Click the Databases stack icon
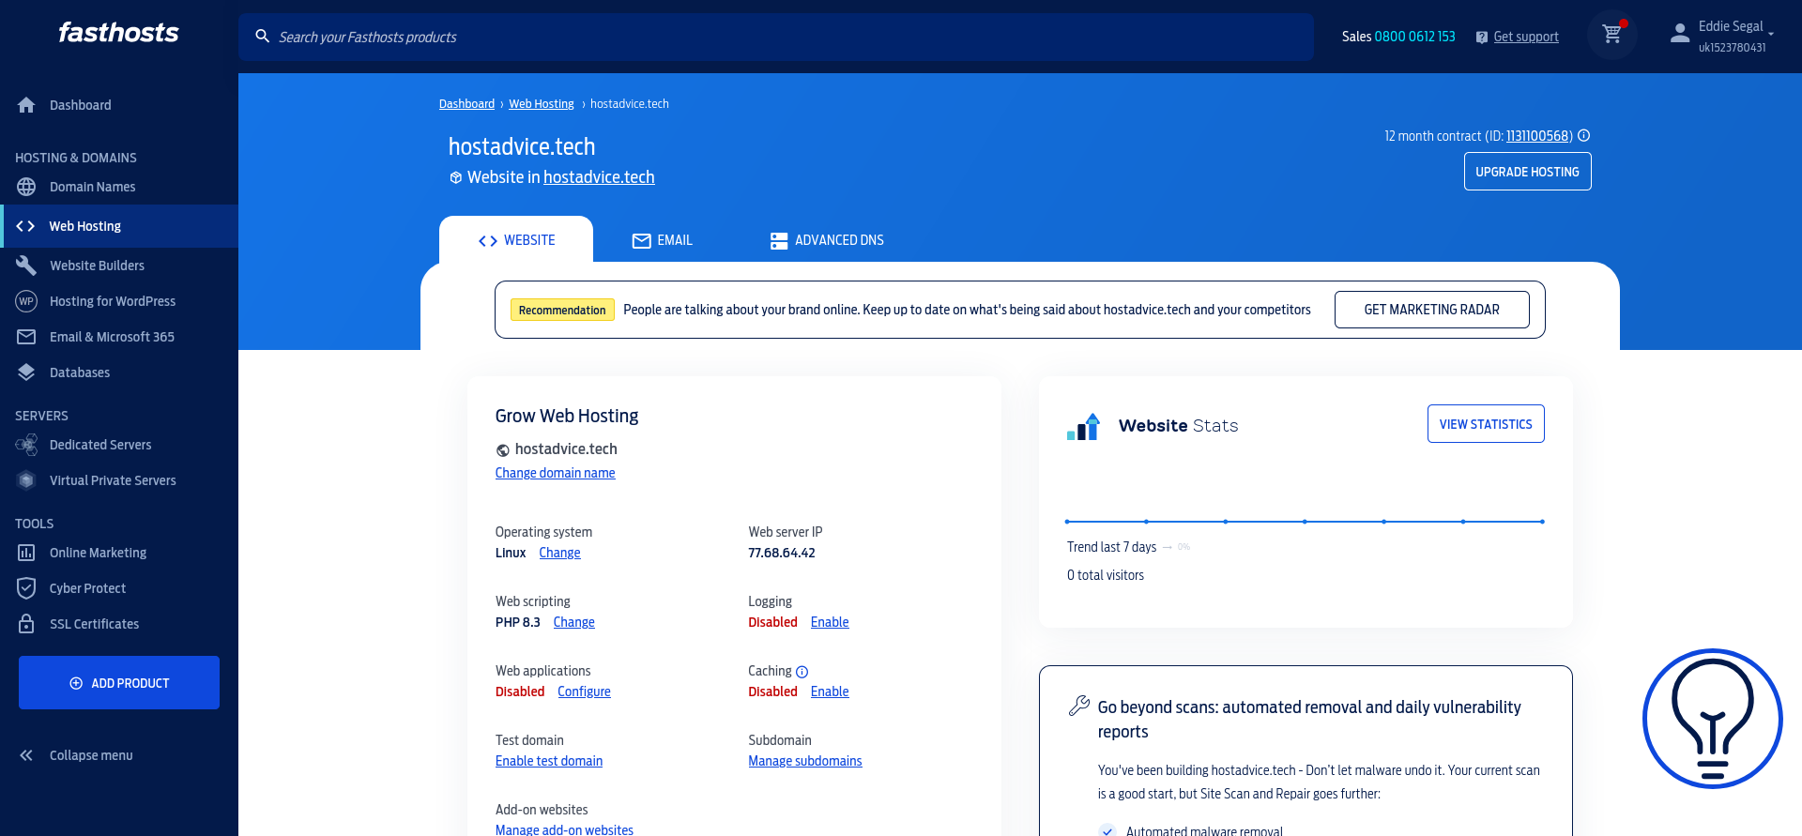 (26, 372)
